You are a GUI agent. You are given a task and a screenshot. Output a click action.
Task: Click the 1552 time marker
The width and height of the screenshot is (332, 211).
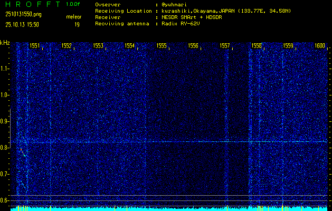(x=67, y=46)
